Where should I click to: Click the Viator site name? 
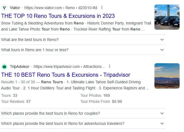[x=15, y=8]
